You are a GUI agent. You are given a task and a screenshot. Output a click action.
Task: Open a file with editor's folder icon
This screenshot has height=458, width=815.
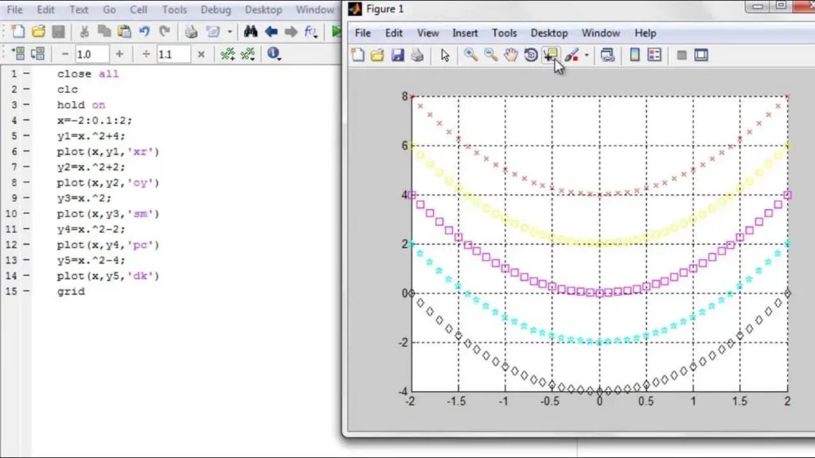click(x=37, y=32)
